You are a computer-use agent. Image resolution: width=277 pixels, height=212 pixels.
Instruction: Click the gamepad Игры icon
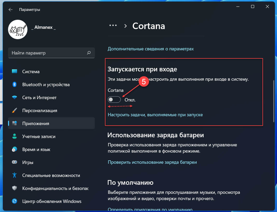click(15, 162)
